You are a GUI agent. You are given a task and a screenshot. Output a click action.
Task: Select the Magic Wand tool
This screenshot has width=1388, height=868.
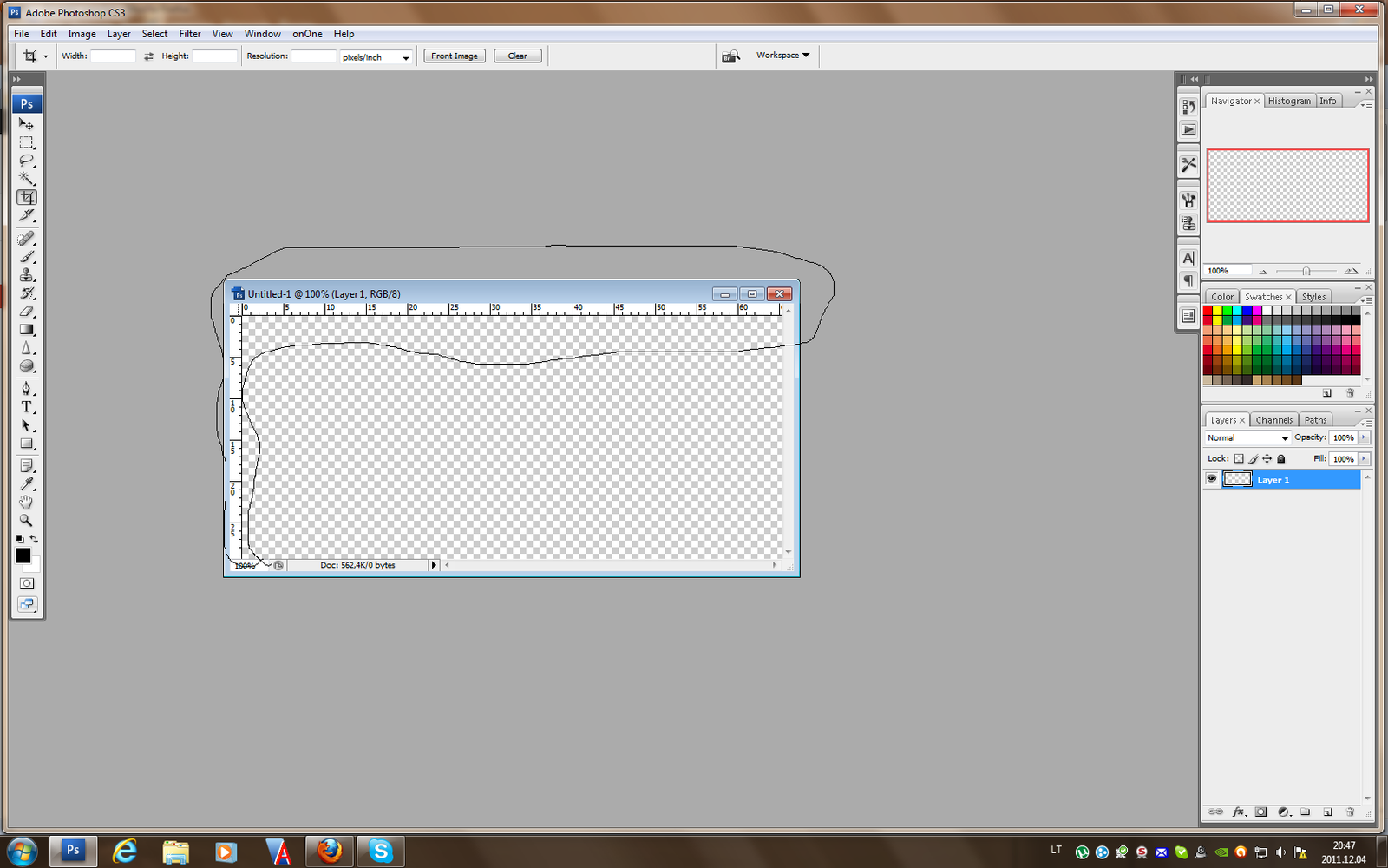pos(26,179)
